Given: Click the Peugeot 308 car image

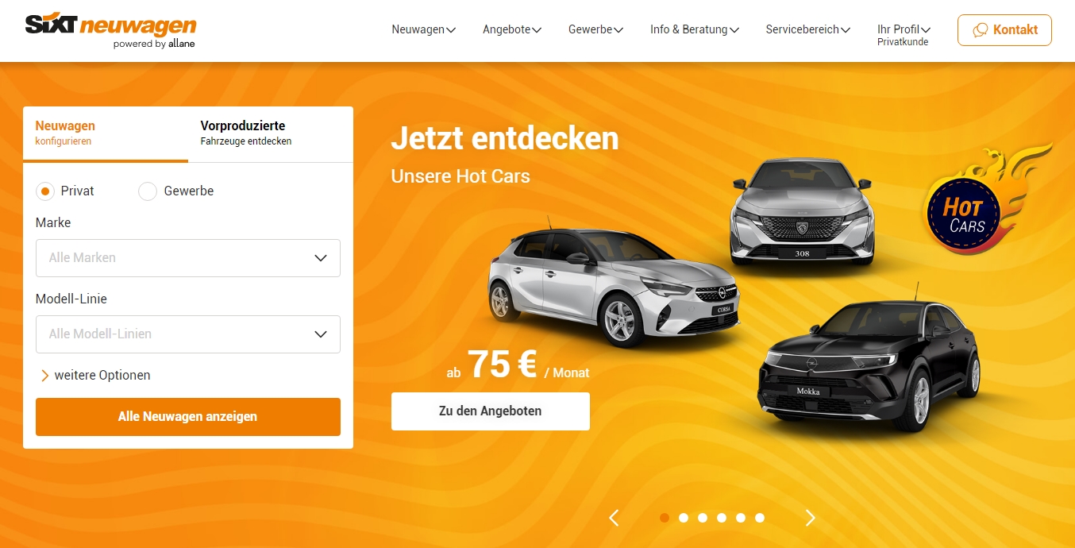Looking at the screenshot, I should pyautogui.click(x=802, y=211).
